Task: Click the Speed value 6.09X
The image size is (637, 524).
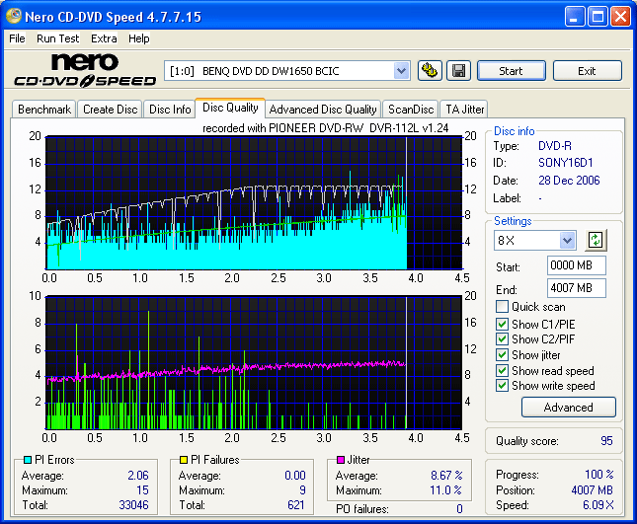Action: click(x=598, y=505)
